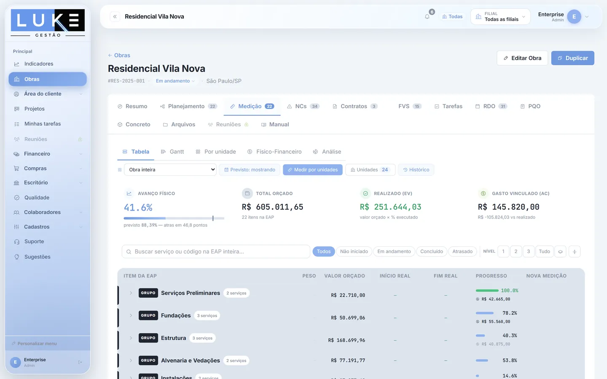This screenshot has width=607, height=379.
Task: Filter by Em andamento status chip
Action: pyautogui.click(x=394, y=251)
